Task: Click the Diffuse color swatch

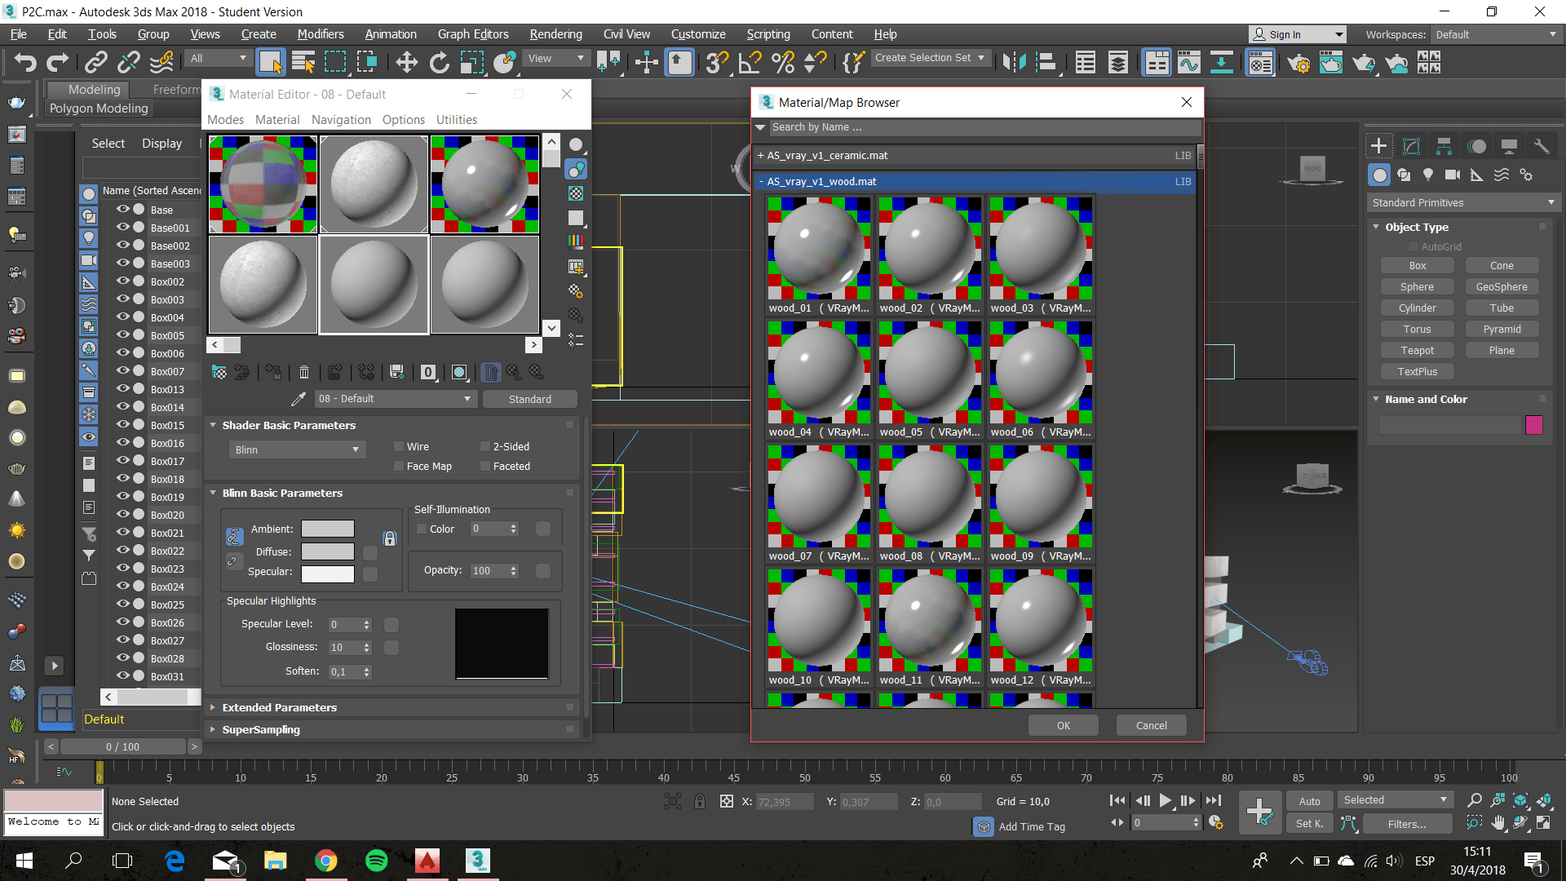Action: tap(328, 551)
